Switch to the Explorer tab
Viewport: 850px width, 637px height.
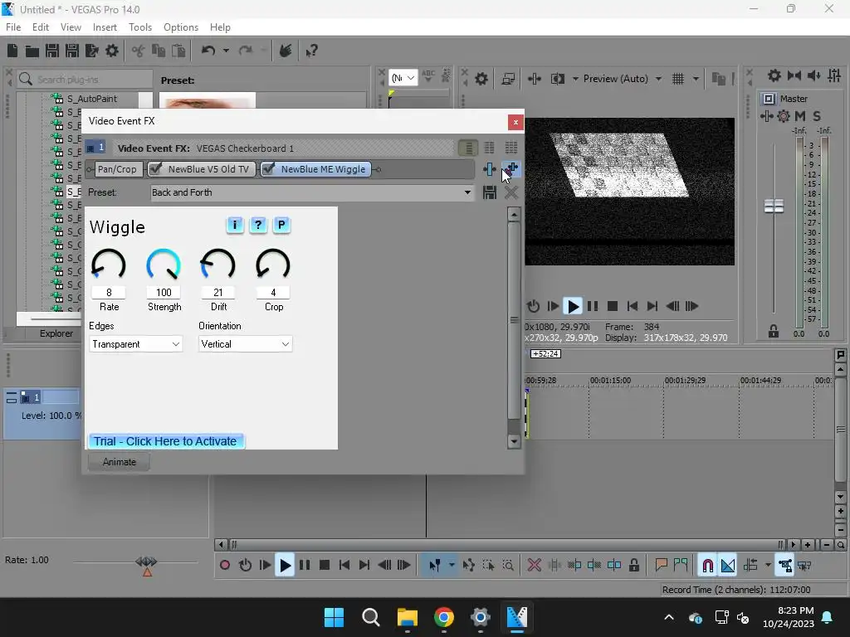[x=56, y=333]
